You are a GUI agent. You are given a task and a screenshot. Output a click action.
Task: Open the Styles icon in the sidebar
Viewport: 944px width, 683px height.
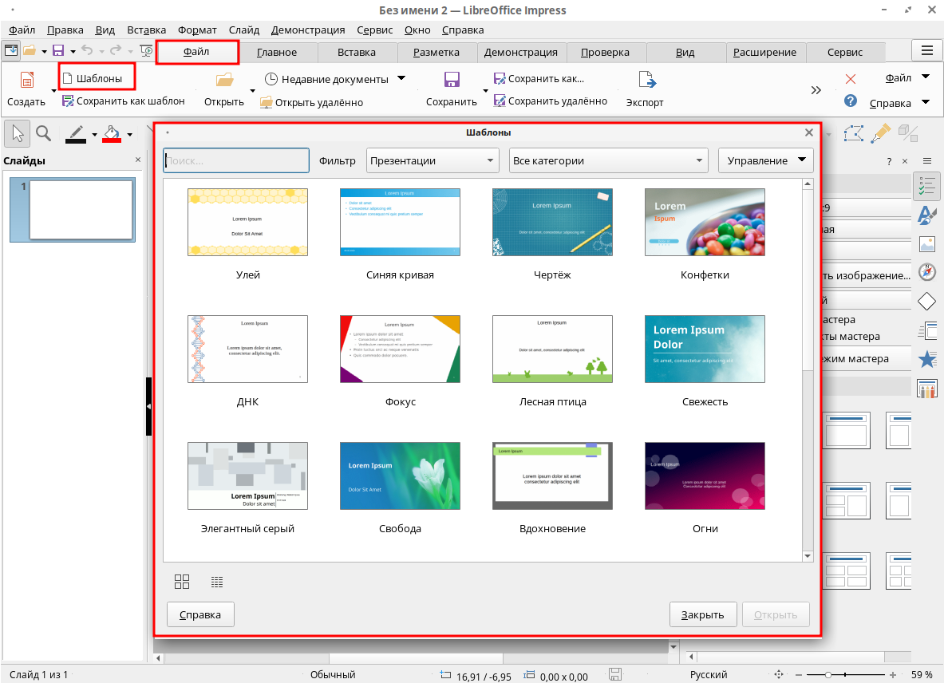click(926, 215)
